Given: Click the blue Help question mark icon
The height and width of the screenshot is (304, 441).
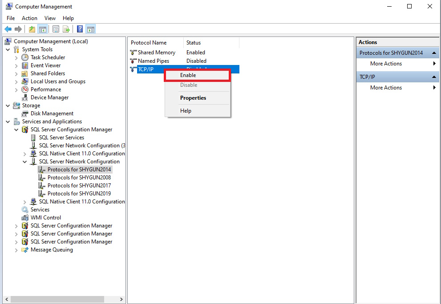Looking at the screenshot, I should coord(80,29).
